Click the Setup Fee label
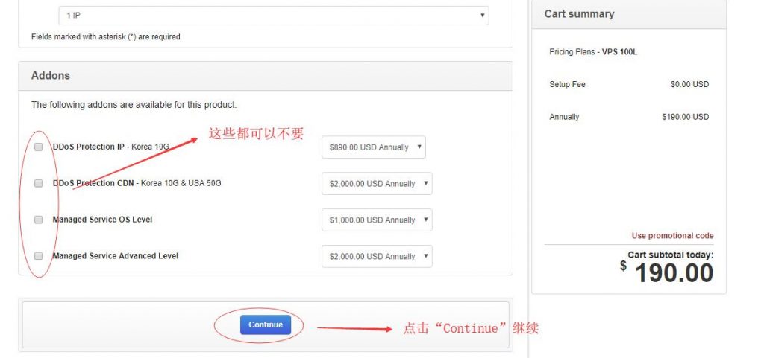Viewport: 764px width, 358px height. coord(567,85)
